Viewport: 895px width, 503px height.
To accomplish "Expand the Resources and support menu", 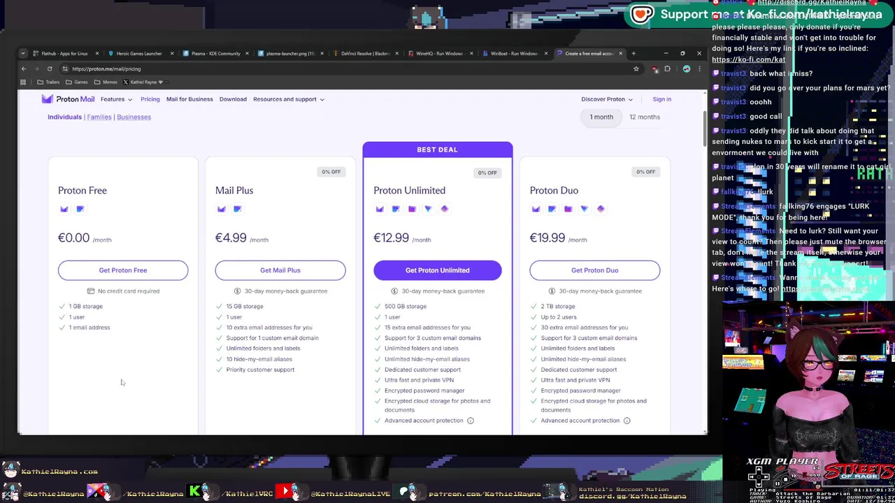I will (x=289, y=99).
